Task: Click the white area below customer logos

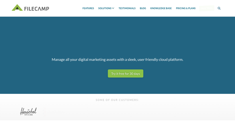Action: tap(117, 126)
